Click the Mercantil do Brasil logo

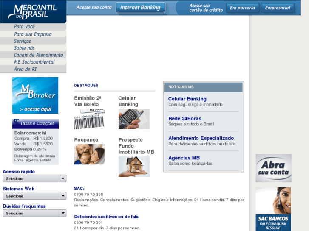32,12
